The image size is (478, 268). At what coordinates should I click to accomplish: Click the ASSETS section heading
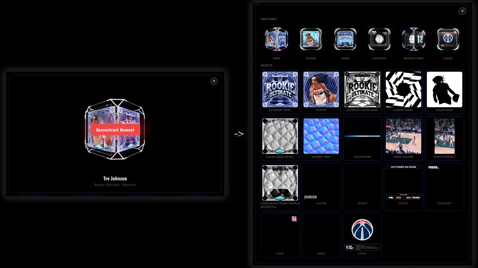[266, 65]
